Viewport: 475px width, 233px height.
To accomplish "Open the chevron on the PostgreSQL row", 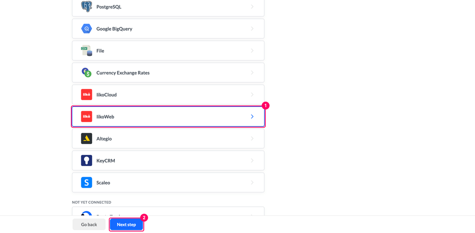I will pyautogui.click(x=252, y=7).
